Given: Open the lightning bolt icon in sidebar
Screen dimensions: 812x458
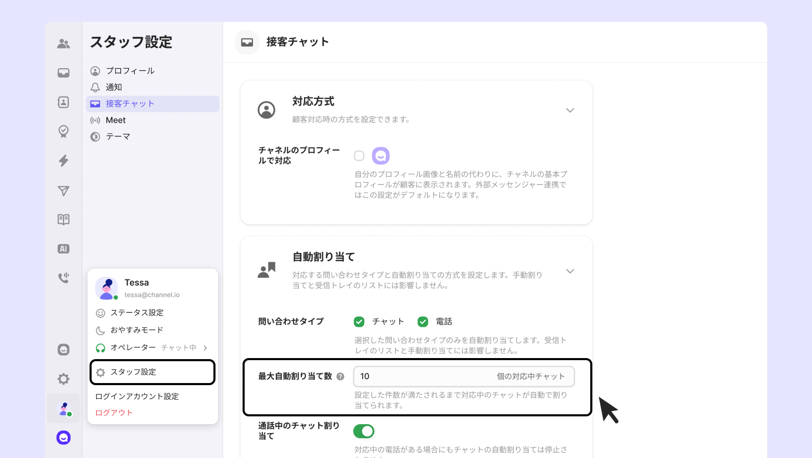Looking at the screenshot, I should pos(64,160).
